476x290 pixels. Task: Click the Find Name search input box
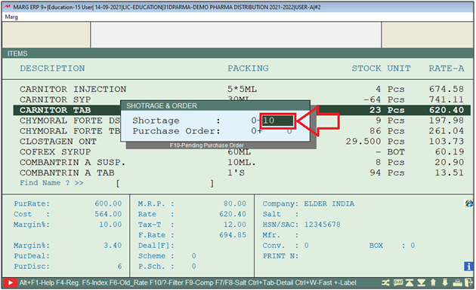[165, 183]
